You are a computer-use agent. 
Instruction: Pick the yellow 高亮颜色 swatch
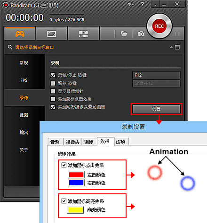pyautogui.click(x=75, y=210)
